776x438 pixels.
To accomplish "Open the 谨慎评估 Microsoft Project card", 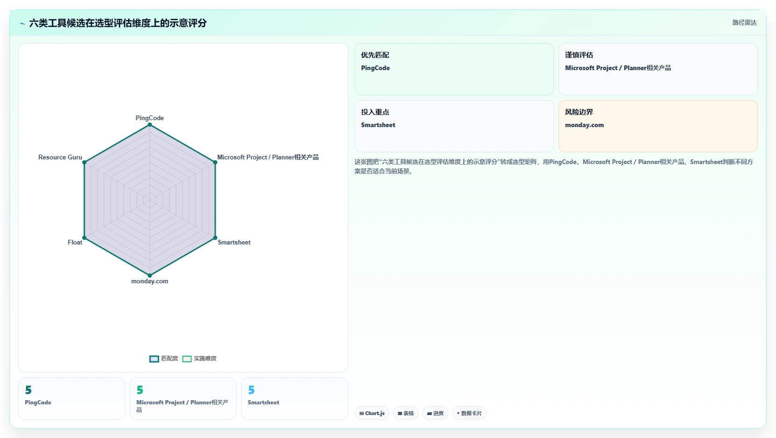I will coord(658,69).
